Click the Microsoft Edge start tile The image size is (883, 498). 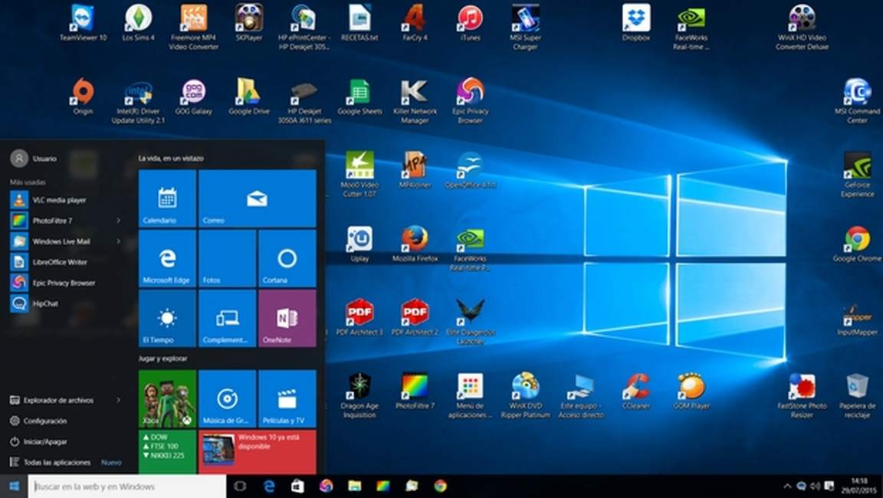[x=166, y=259]
